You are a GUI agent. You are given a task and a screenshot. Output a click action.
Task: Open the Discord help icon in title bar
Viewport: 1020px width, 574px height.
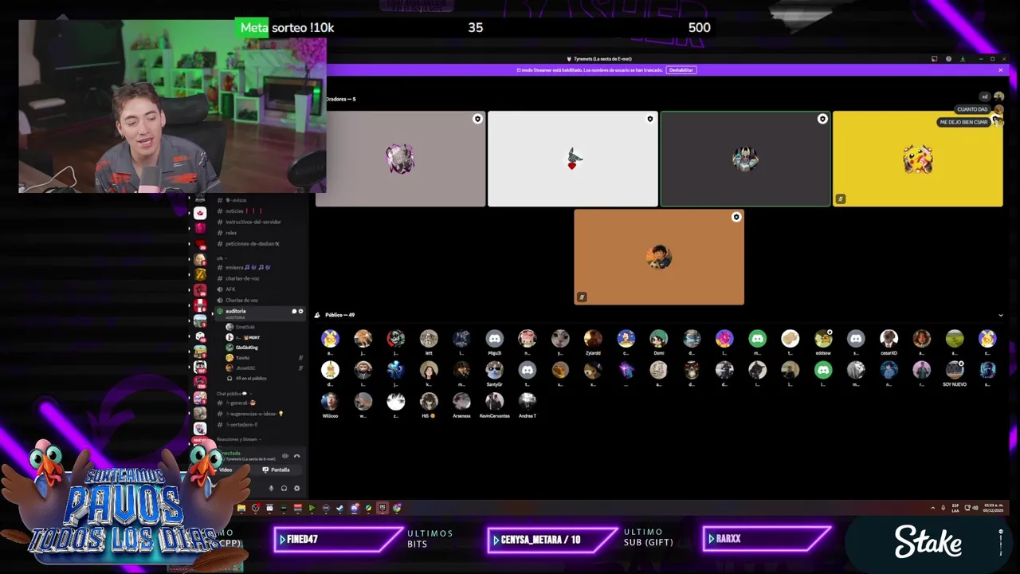pos(948,59)
